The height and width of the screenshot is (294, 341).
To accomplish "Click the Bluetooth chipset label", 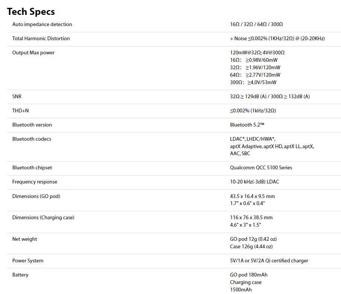I will coord(32,168).
